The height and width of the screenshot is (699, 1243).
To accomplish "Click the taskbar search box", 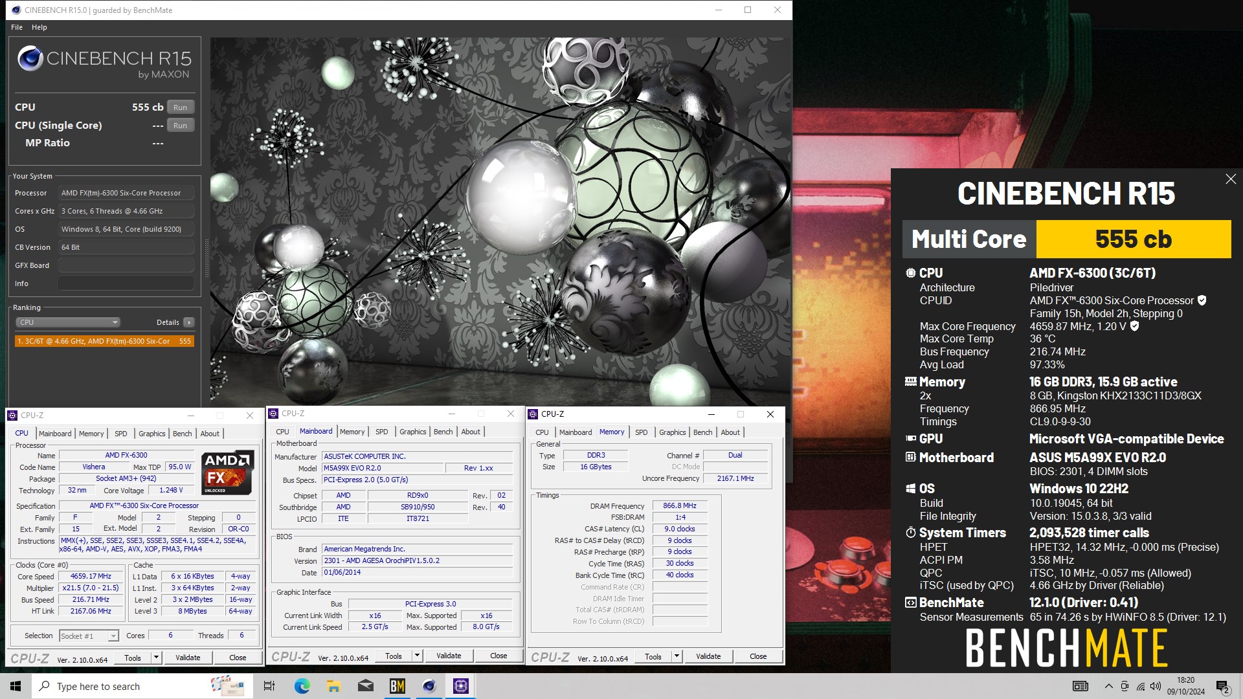I will 141,686.
